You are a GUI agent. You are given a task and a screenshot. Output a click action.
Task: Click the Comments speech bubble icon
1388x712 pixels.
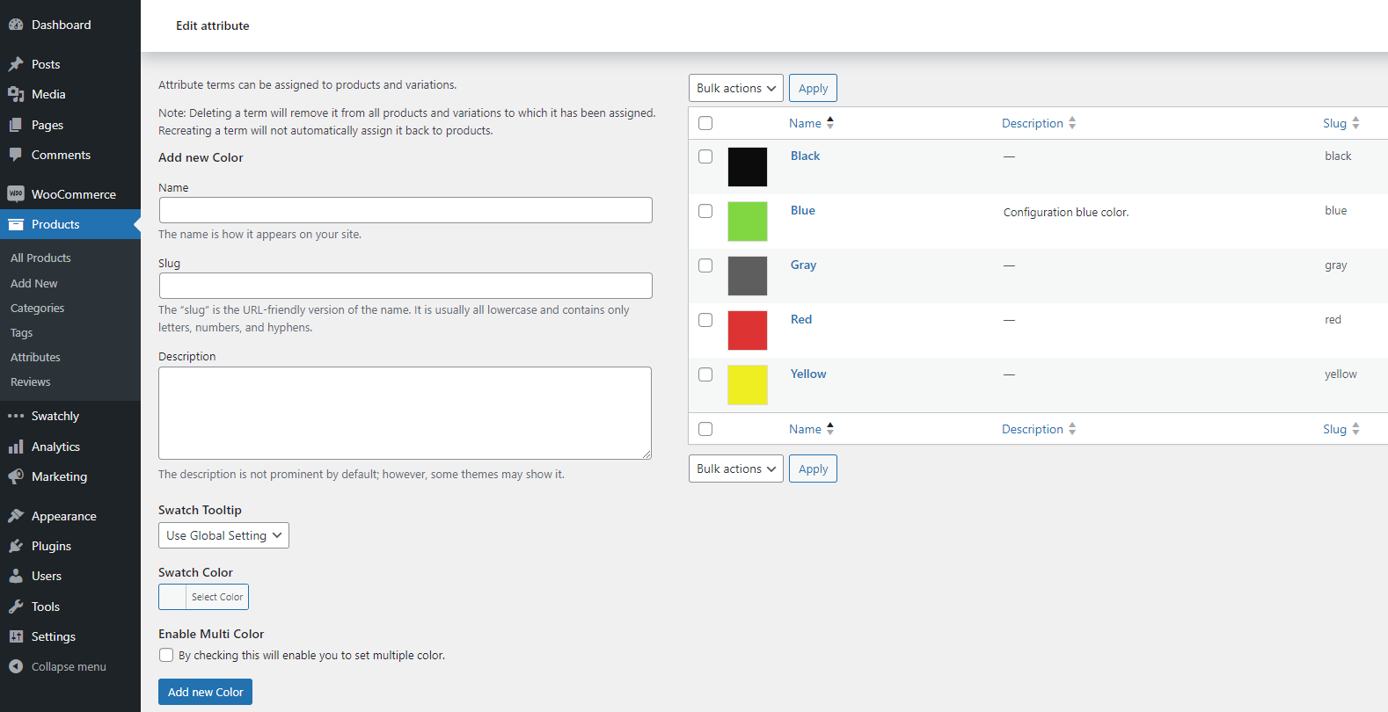click(16, 155)
